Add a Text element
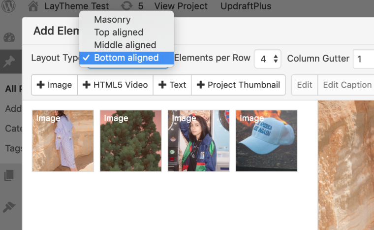This screenshot has width=374, height=230. coord(172,85)
